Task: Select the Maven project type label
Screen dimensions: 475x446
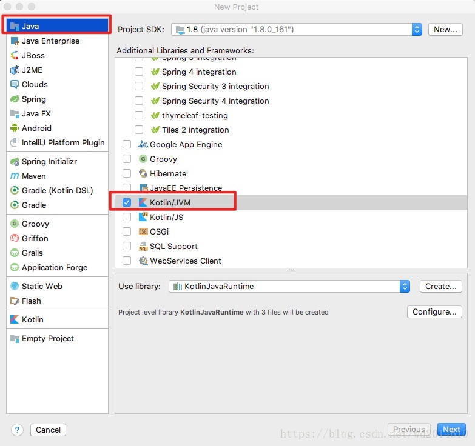Action: click(33, 176)
